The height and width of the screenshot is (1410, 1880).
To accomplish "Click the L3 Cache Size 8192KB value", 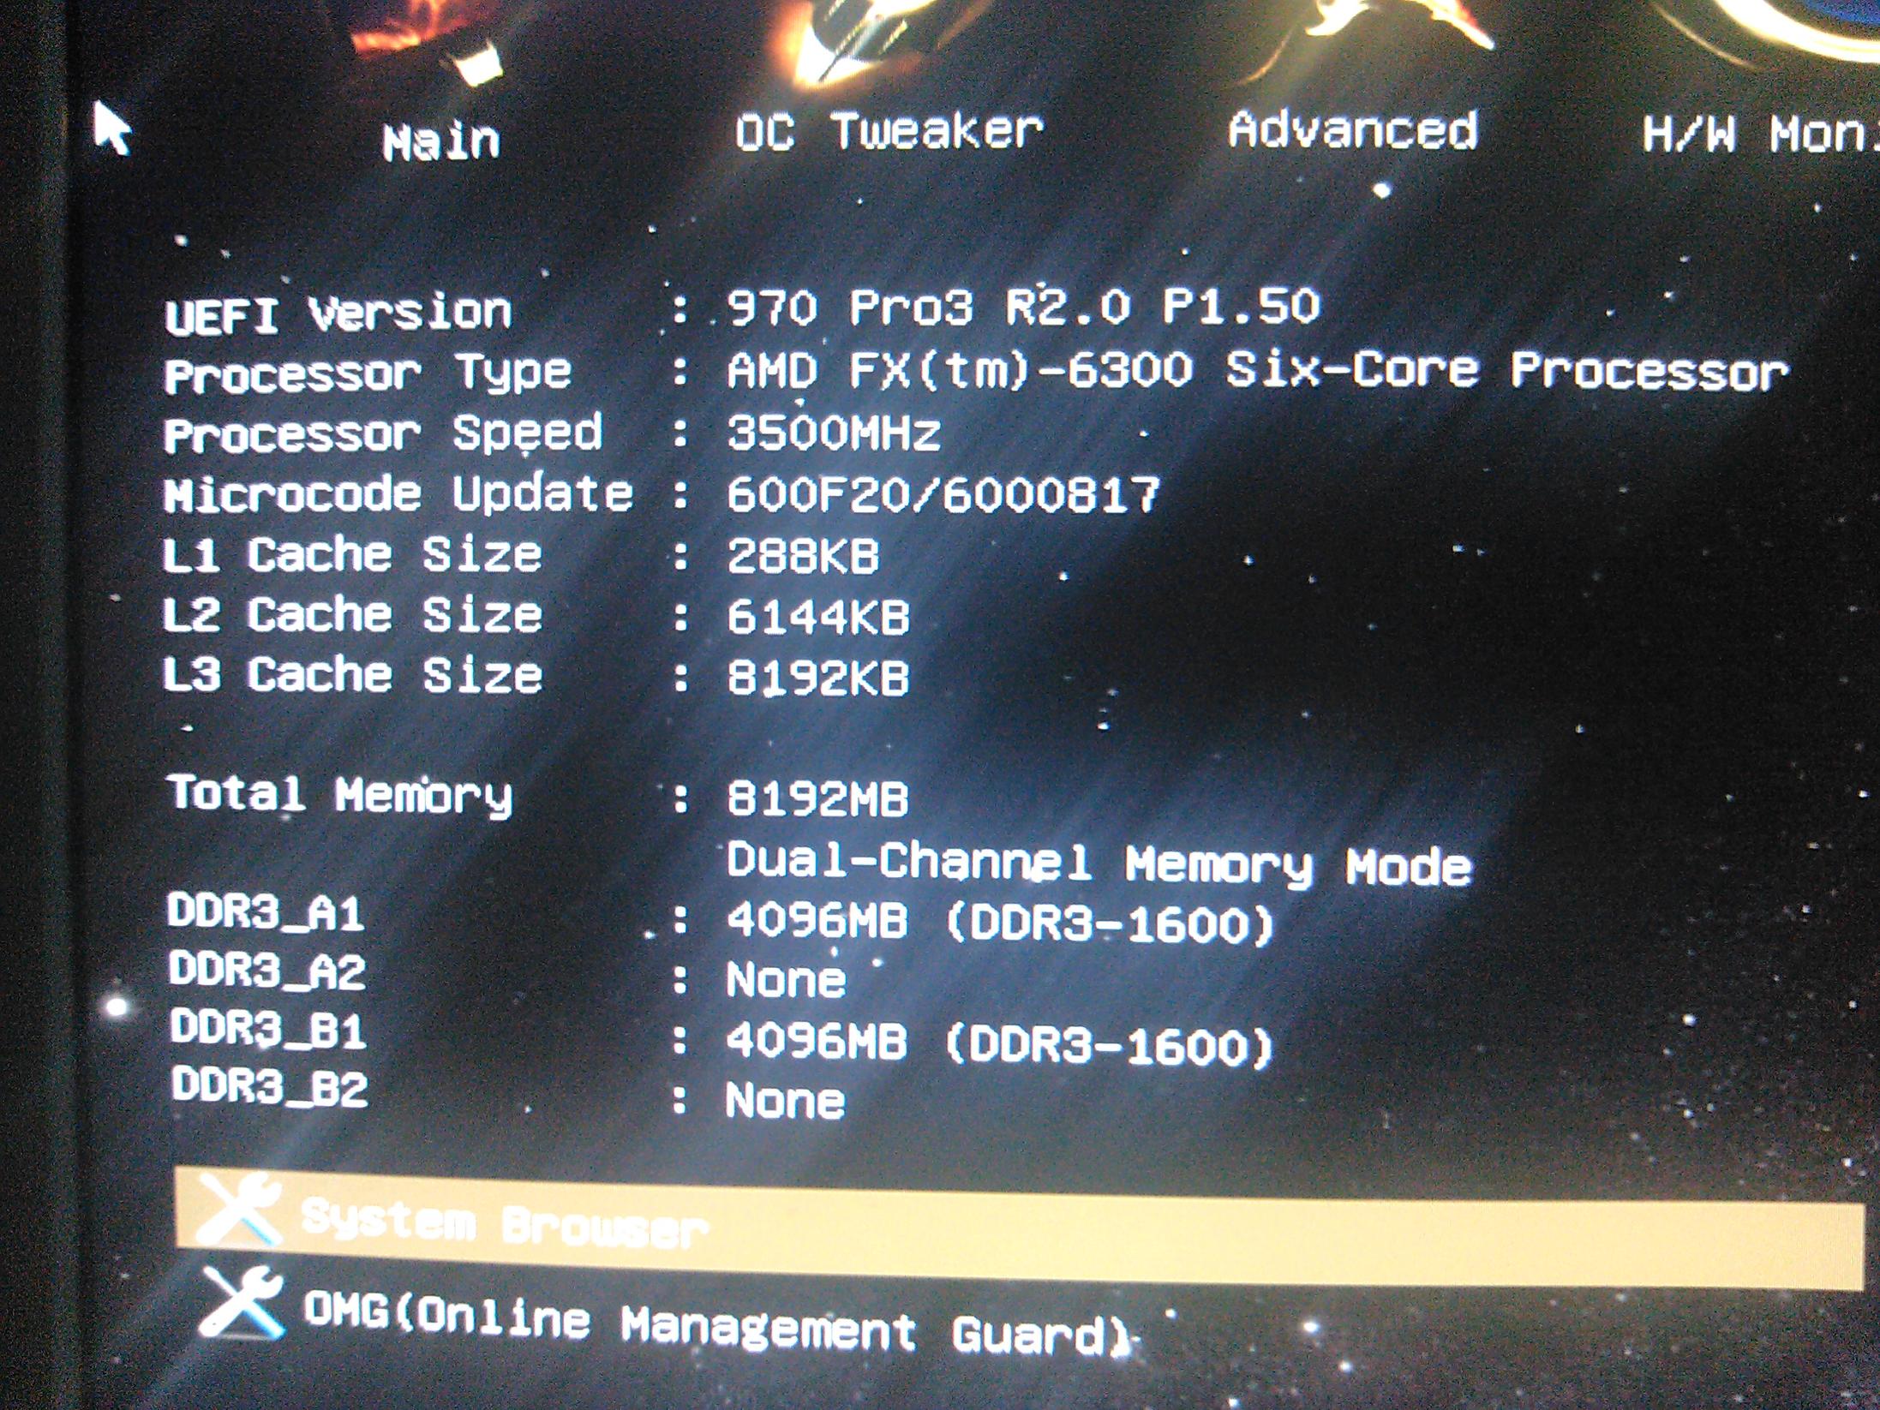I will click(x=817, y=678).
